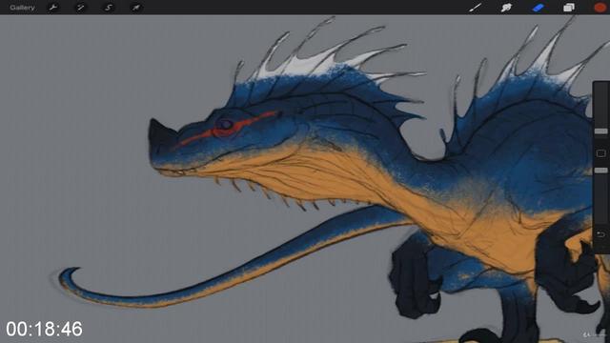Open the Layers panel

pyautogui.click(x=569, y=7)
